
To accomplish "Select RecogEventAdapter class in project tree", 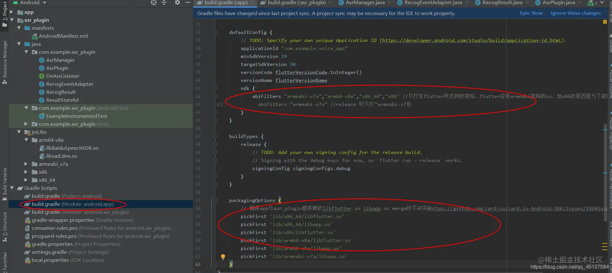I will click(66, 84).
